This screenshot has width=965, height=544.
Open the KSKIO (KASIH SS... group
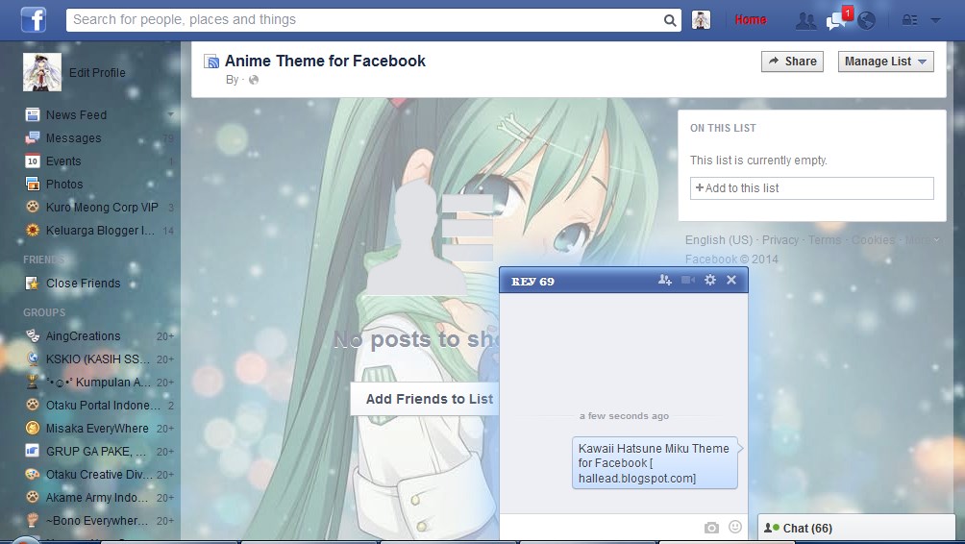(x=98, y=359)
